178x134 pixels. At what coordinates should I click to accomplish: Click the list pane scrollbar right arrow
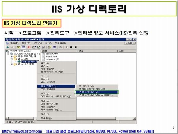coord(134,119)
